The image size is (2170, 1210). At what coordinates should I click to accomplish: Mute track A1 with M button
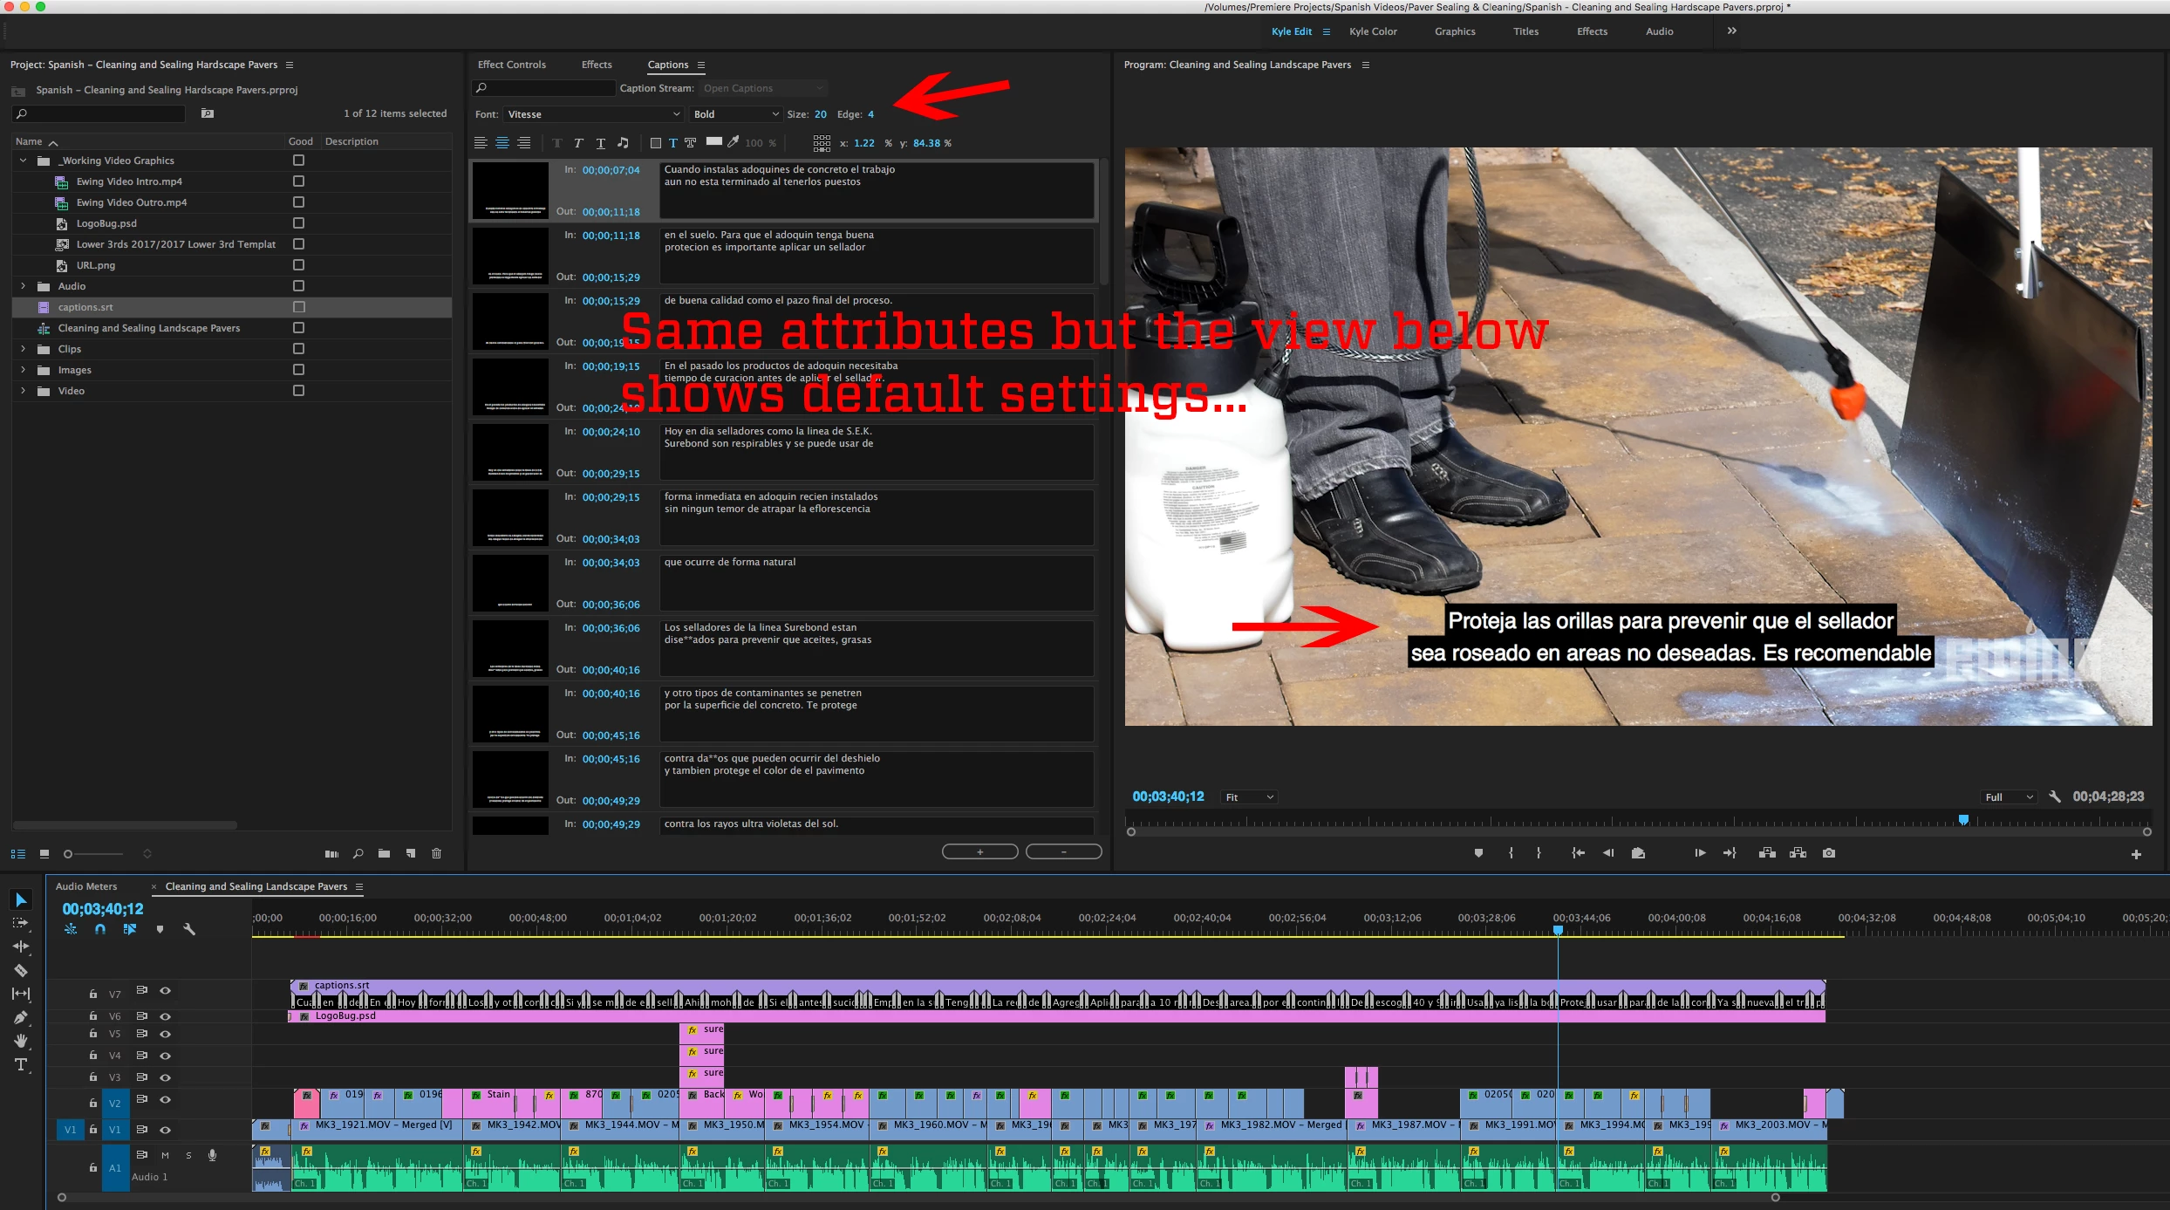(165, 1155)
